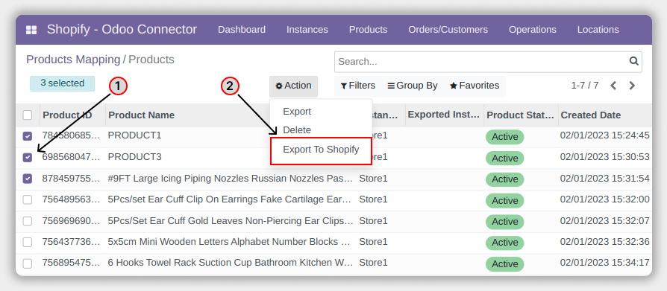Open the Operations menu
This screenshot has width=667, height=291.
(x=533, y=30)
